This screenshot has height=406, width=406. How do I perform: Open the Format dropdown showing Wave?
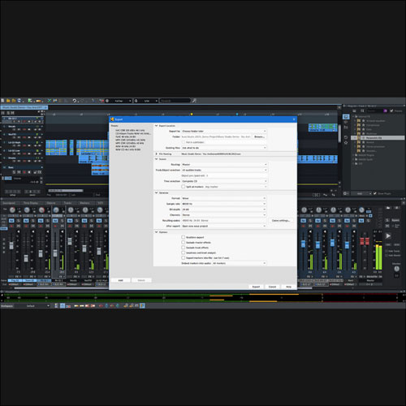224,198
